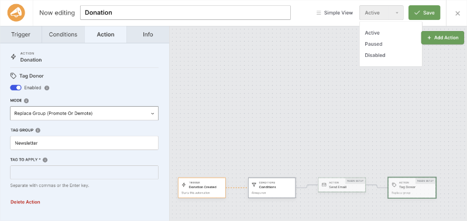
Task: Click the 'Now editing' label
Action: point(57,13)
